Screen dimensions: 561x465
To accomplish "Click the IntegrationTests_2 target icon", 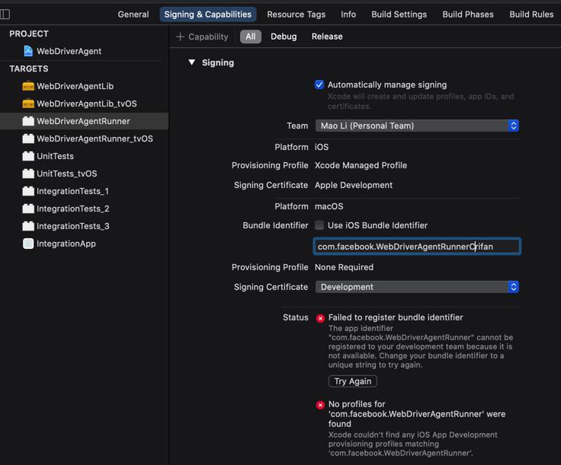I will [x=28, y=209].
